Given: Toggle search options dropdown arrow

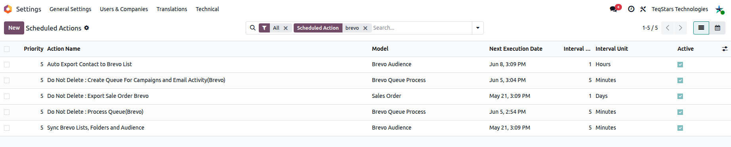Looking at the screenshot, I should pos(478,28).
